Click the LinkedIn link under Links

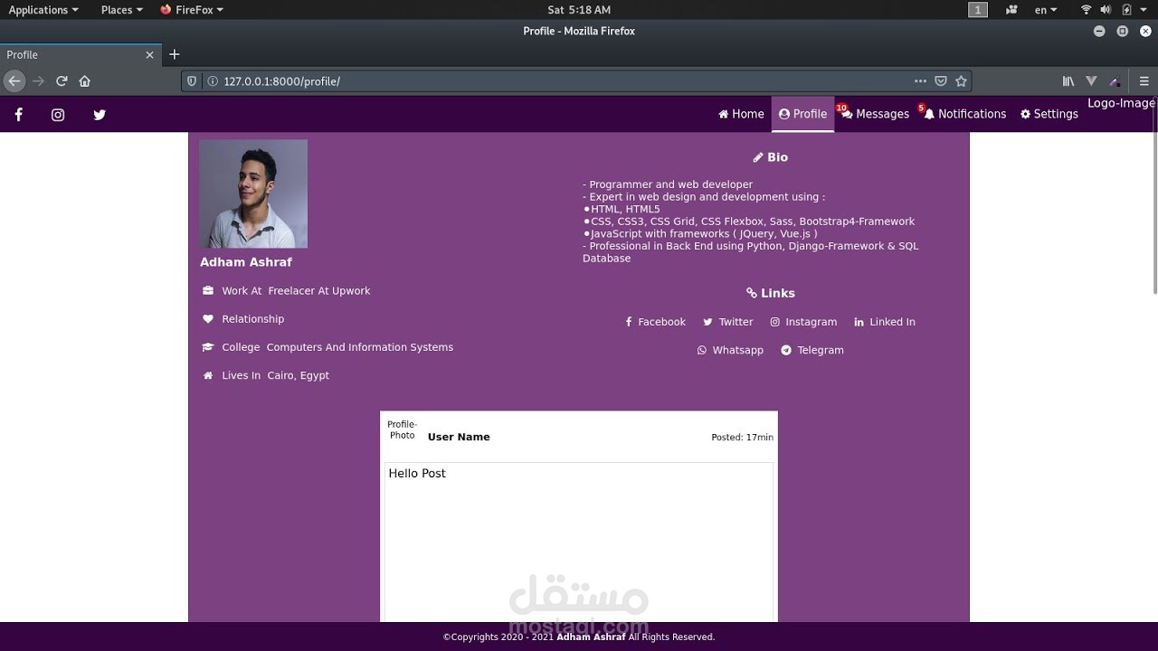[x=884, y=321]
